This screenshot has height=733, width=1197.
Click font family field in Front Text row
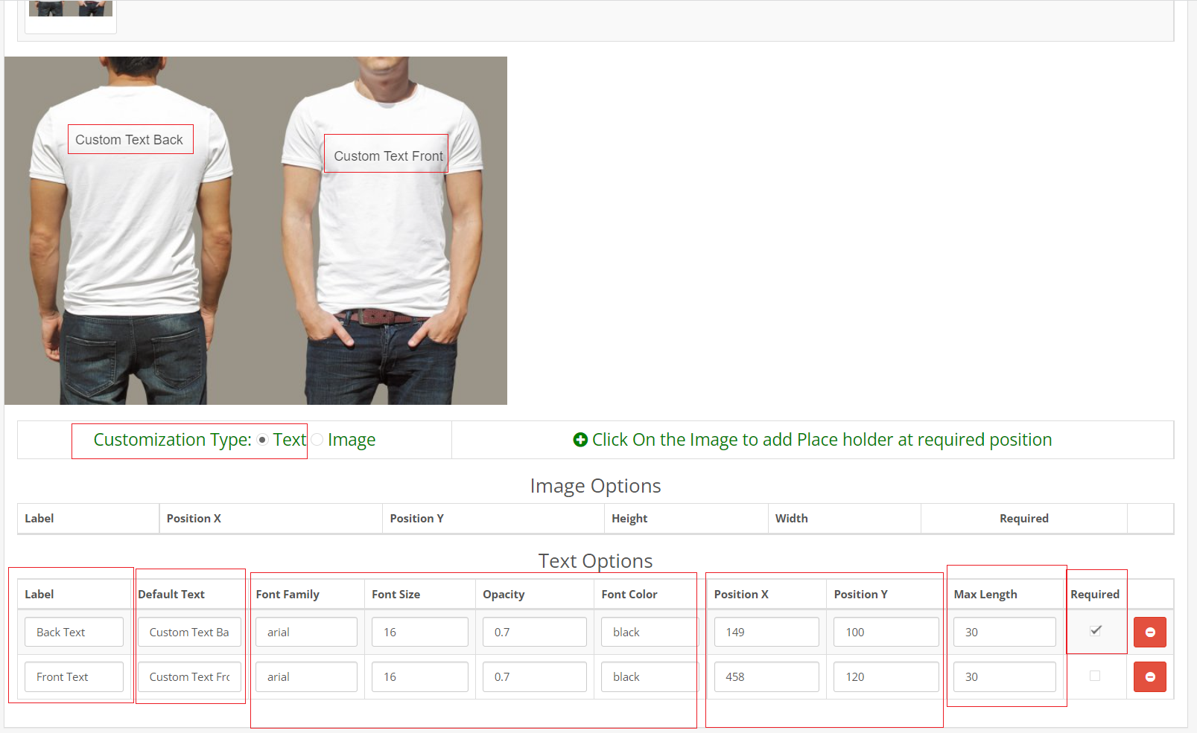pyautogui.click(x=306, y=676)
